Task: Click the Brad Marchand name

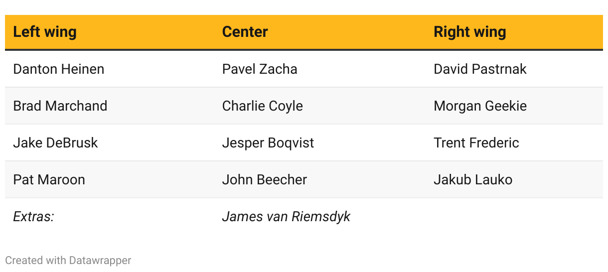Action: coord(60,106)
